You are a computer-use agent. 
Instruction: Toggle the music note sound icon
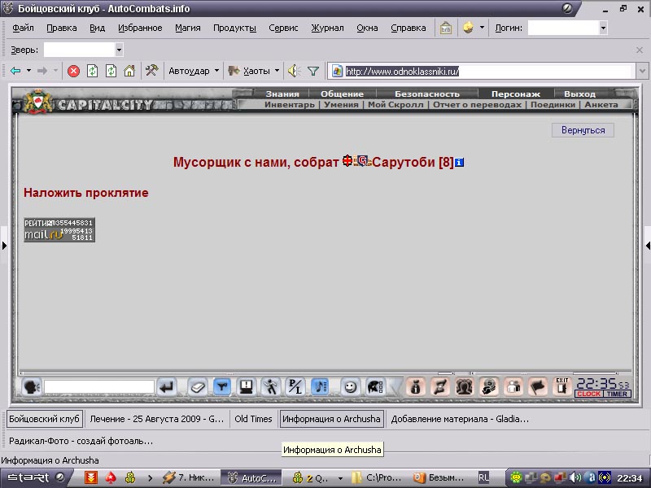(320, 388)
